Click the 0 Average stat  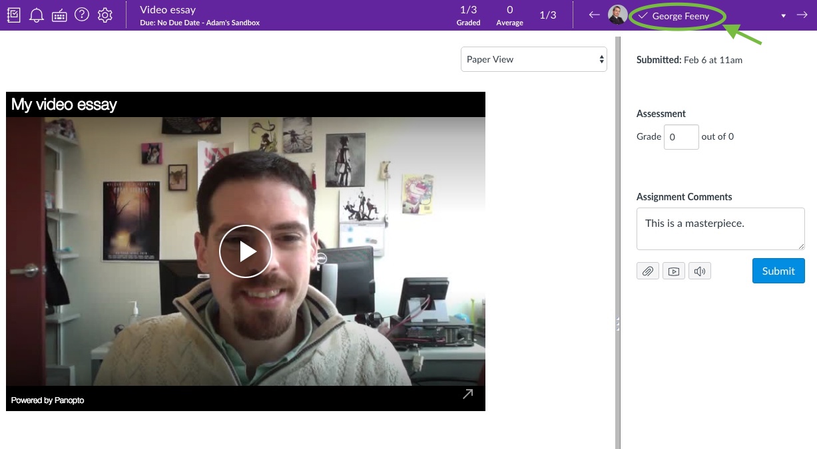pyautogui.click(x=509, y=16)
